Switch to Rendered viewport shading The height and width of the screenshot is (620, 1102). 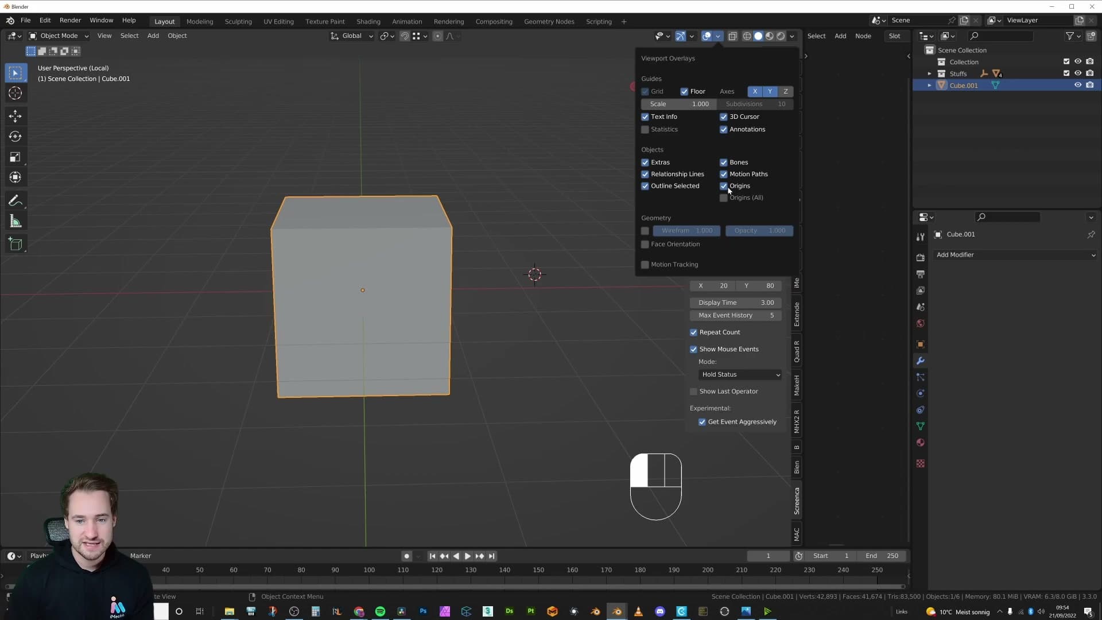pyautogui.click(x=781, y=36)
